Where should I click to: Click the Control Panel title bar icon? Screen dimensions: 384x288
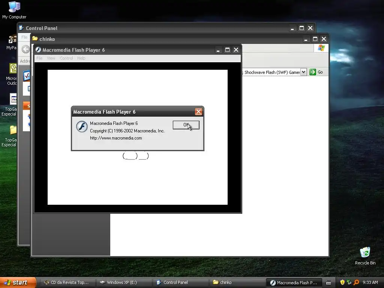pos(21,28)
